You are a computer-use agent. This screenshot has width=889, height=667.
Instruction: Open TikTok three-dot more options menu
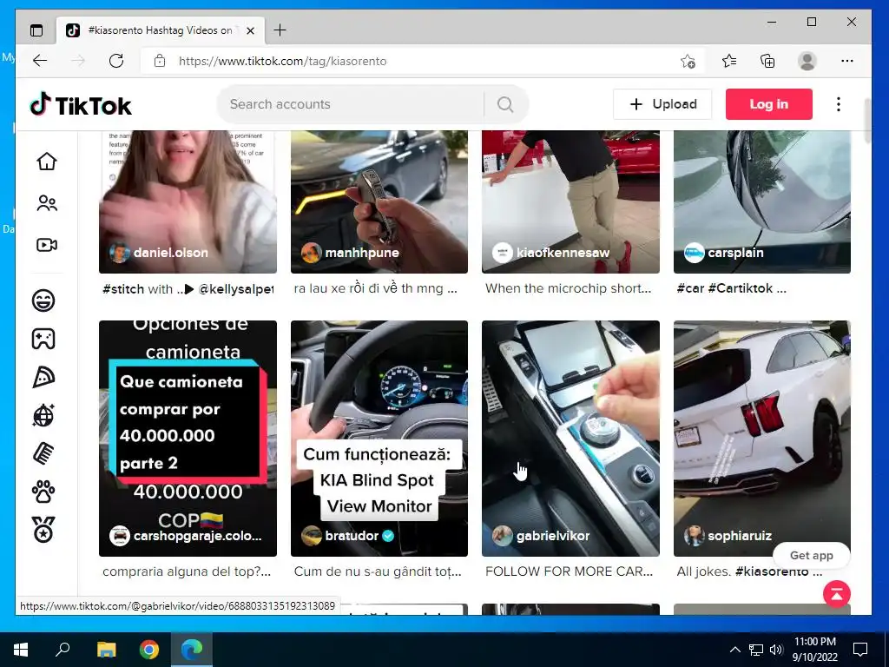coord(838,104)
